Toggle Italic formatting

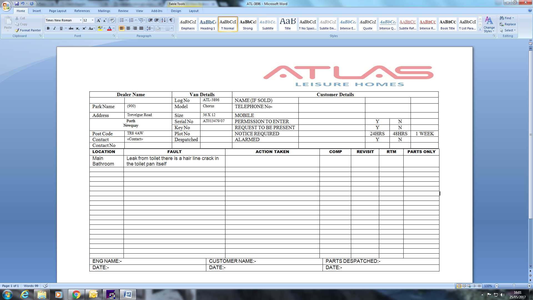[x=55, y=28]
